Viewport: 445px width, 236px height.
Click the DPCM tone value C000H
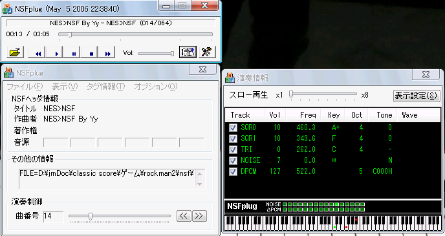point(382,171)
